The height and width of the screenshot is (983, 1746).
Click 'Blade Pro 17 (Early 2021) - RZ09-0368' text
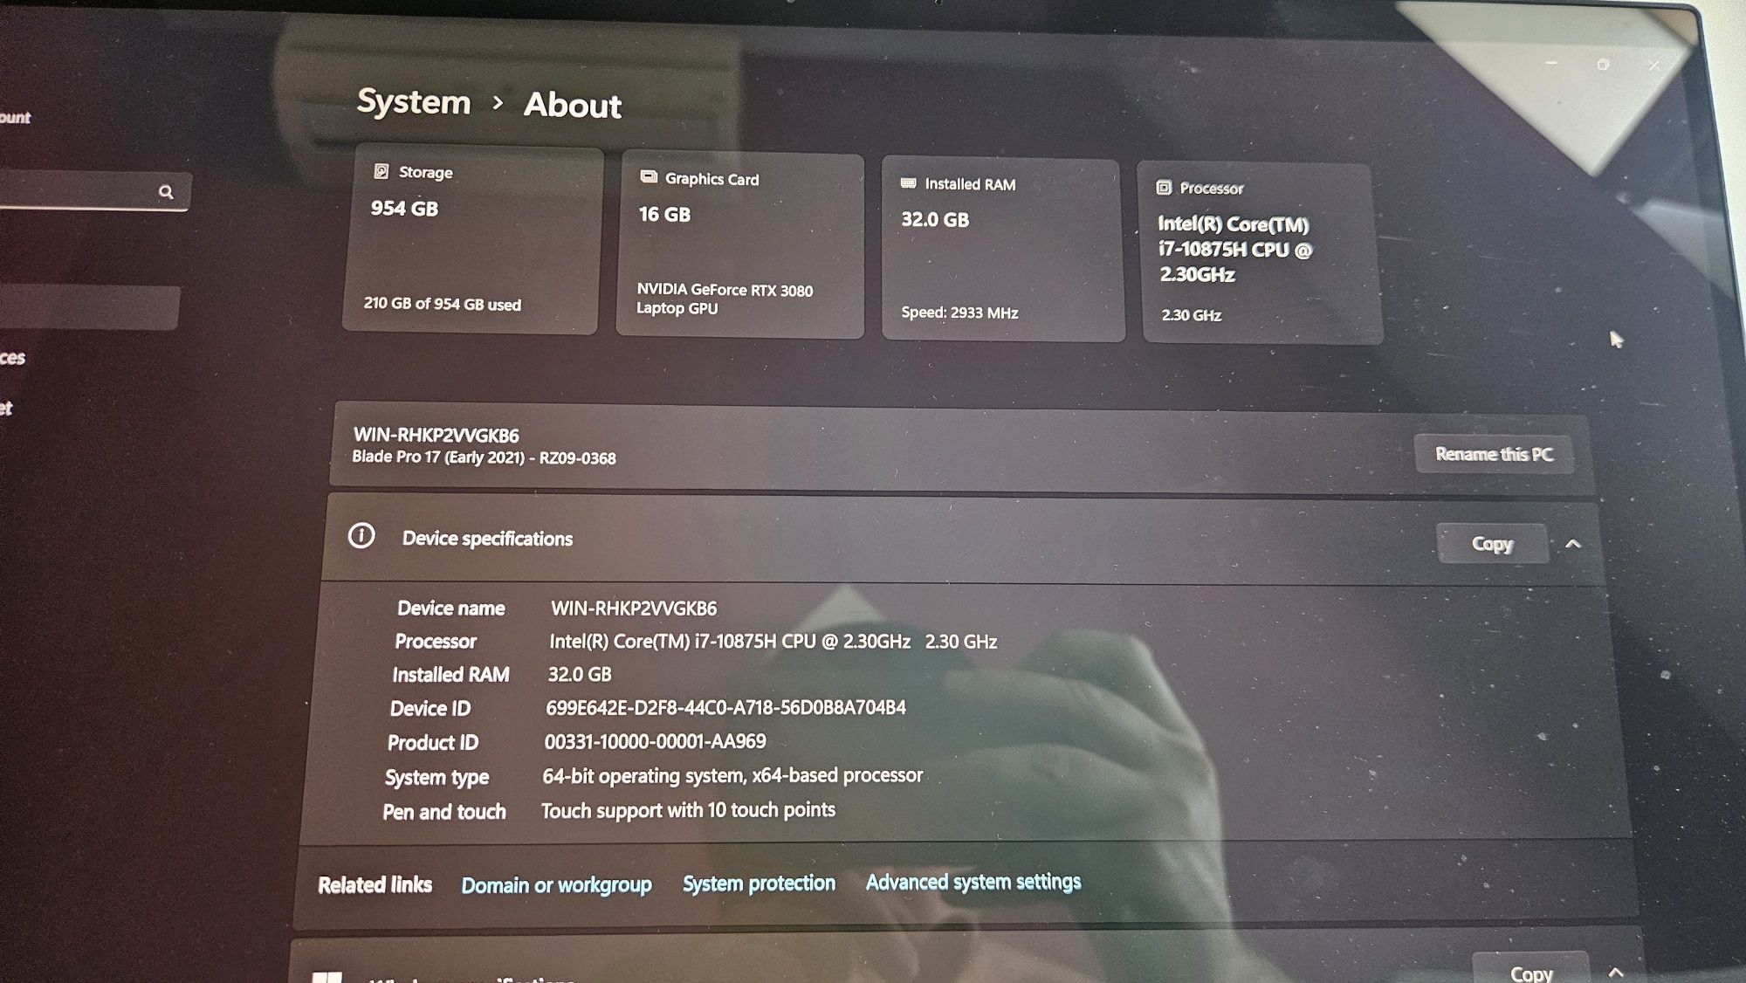click(484, 457)
